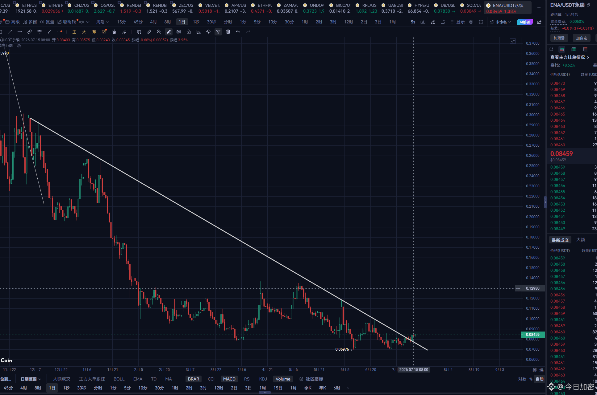Viewport: 597px width, 395px height.
Task: Click the filter funnel icon
Action: tap(218, 32)
